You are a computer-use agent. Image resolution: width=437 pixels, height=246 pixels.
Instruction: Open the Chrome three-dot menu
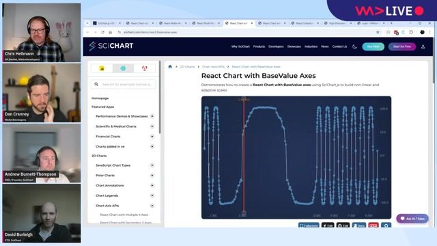[x=429, y=32]
